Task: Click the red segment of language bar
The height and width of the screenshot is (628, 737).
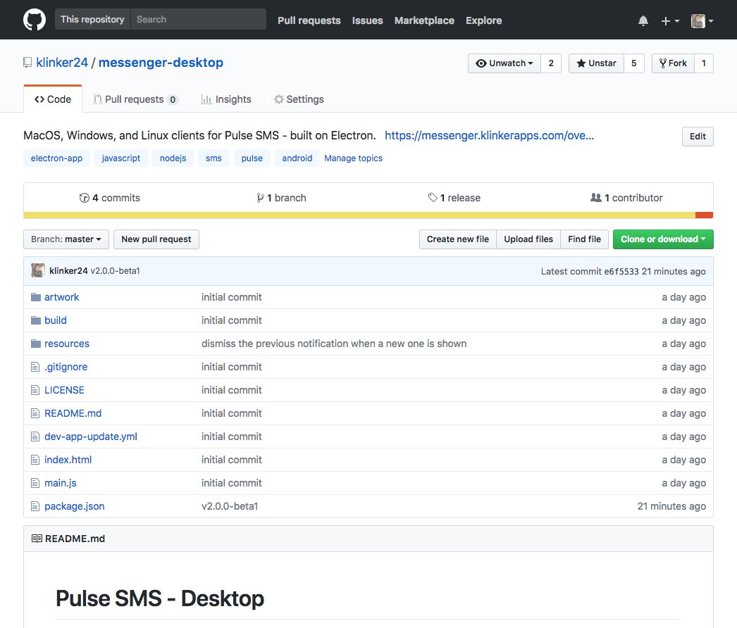Action: pyautogui.click(x=705, y=215)
